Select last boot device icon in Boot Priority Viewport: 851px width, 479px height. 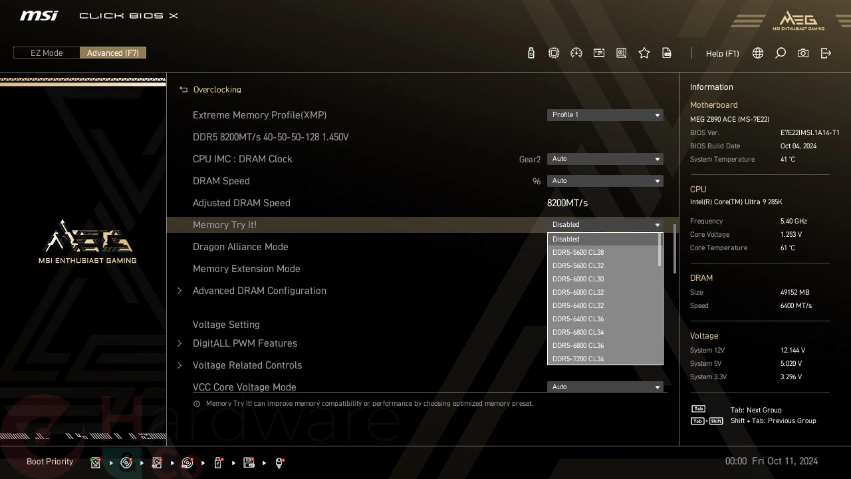(280, 462)
